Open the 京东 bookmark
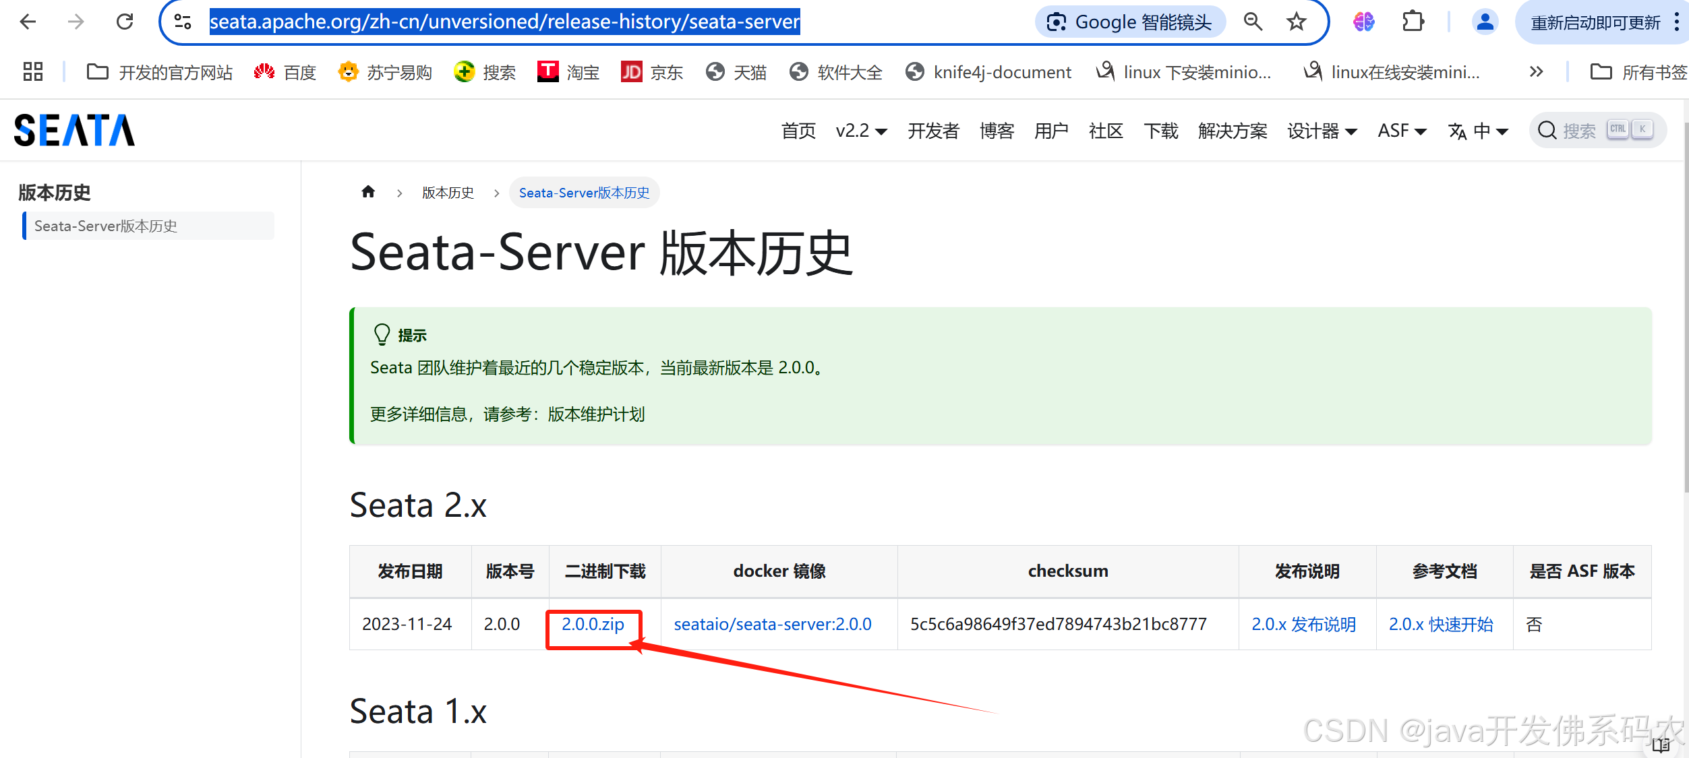The image size is (1689, 758). 651,71
